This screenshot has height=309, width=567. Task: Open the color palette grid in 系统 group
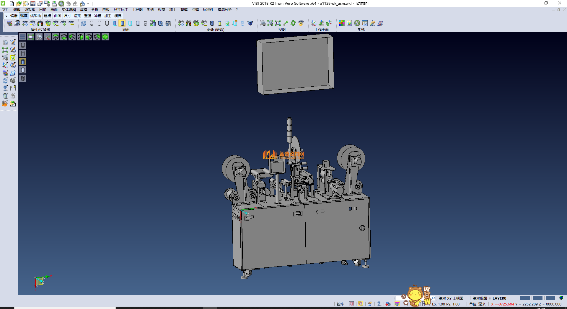pos(342,23)
